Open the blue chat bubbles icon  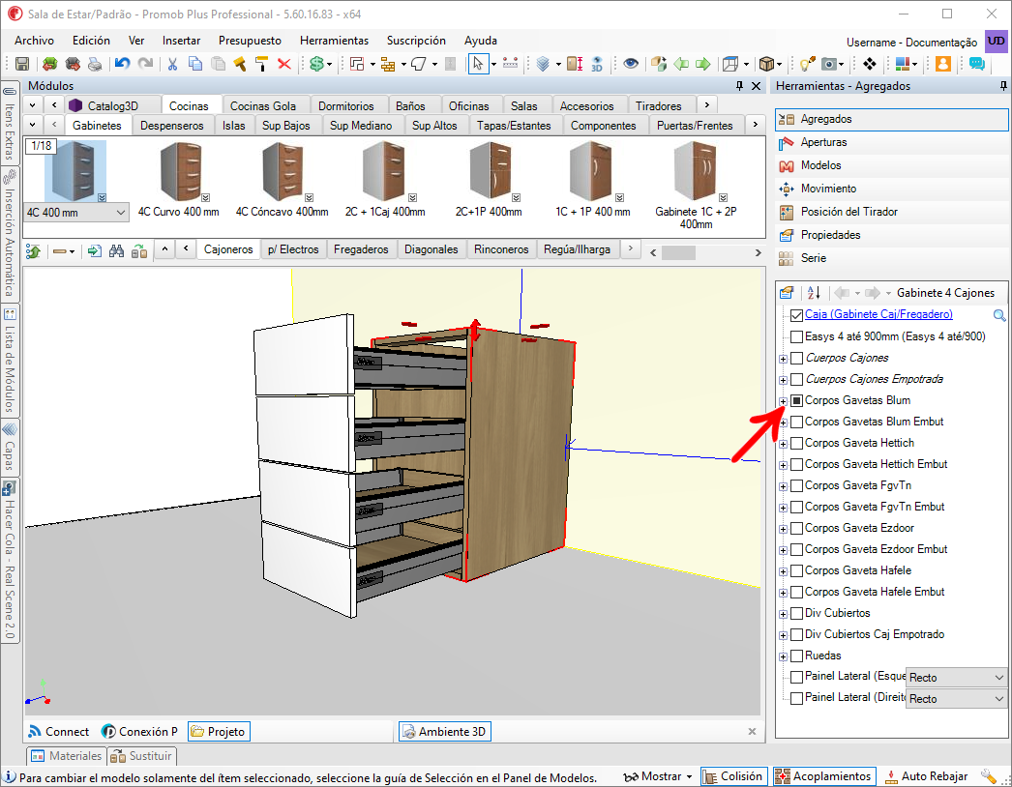click(976, 64)
